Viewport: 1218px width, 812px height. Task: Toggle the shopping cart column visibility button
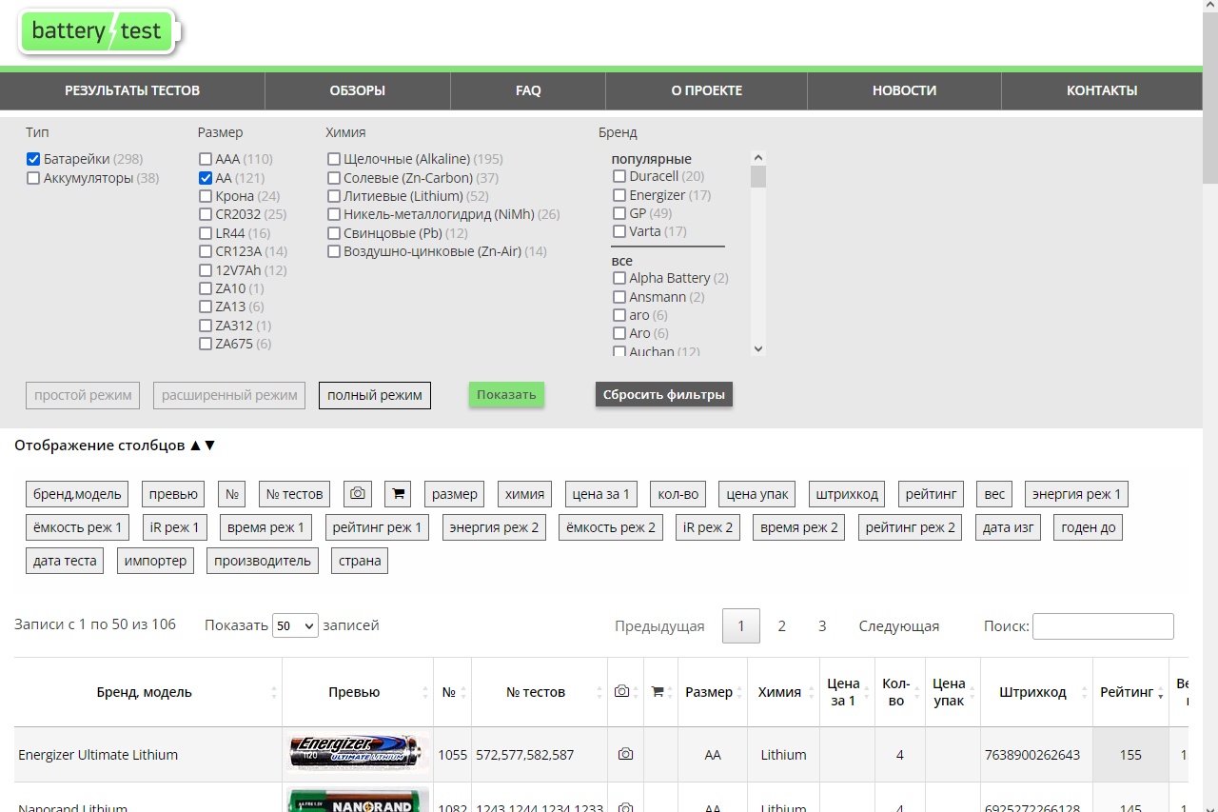click(398, 494)
